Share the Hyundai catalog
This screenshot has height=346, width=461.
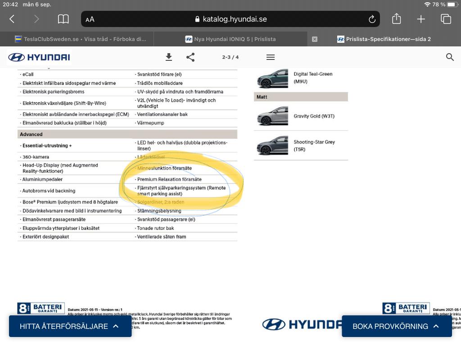click(190, 57)
